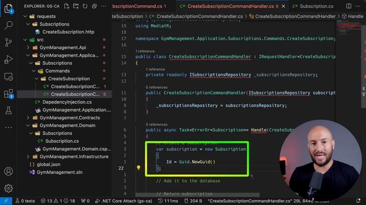366x205 pixels.
Task: Collapse the CreateSubscription folder
Action: tap(69, 79)
